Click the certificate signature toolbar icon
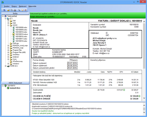 22,10
